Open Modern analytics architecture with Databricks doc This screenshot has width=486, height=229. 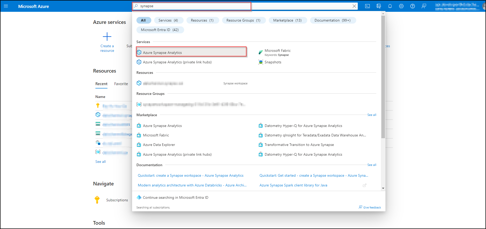pos(192,185)
